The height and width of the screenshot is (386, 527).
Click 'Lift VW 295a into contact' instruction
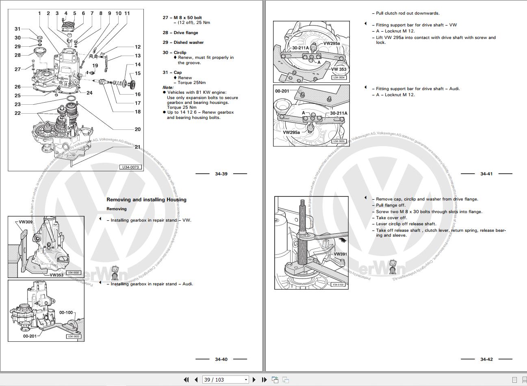(434, 40)
